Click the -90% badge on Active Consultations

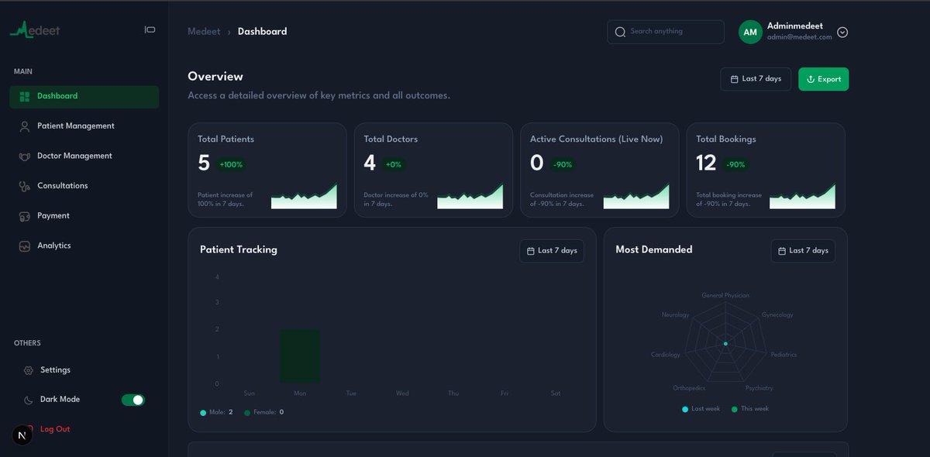pyautogui.click(x=563, y=164)
